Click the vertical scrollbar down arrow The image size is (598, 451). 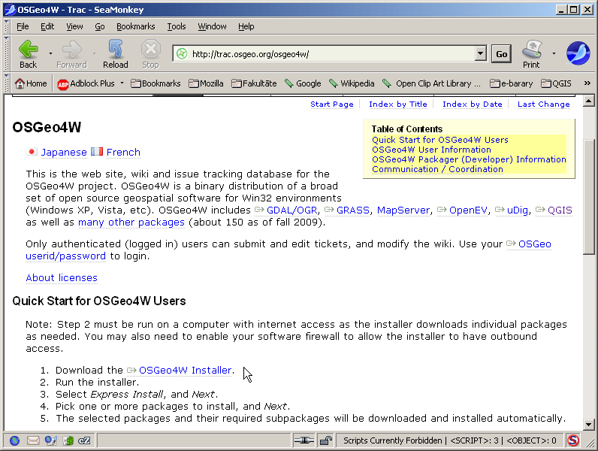pos(589,424)
